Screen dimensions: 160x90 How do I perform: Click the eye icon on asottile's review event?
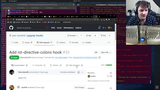tap(18, 87)
